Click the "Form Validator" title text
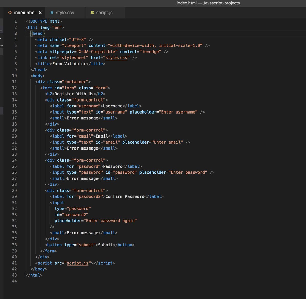The image size is (306, 299). tap(69, 64)
